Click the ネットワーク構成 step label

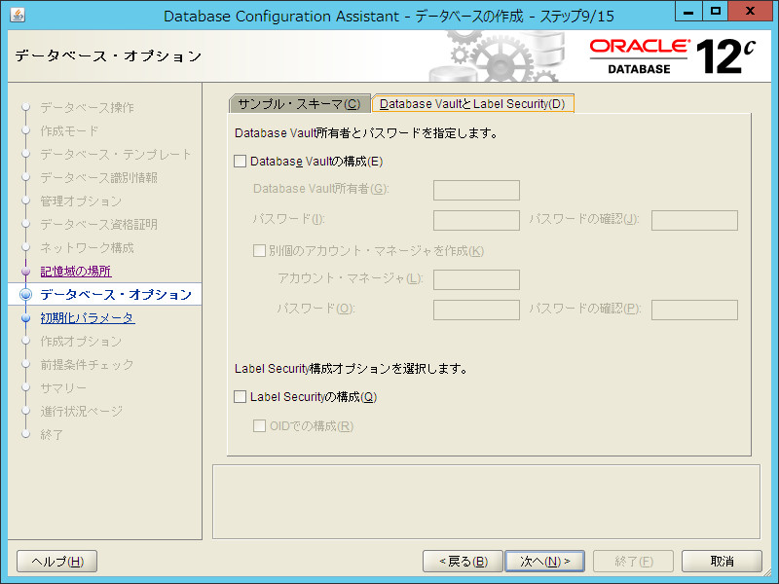87,248
